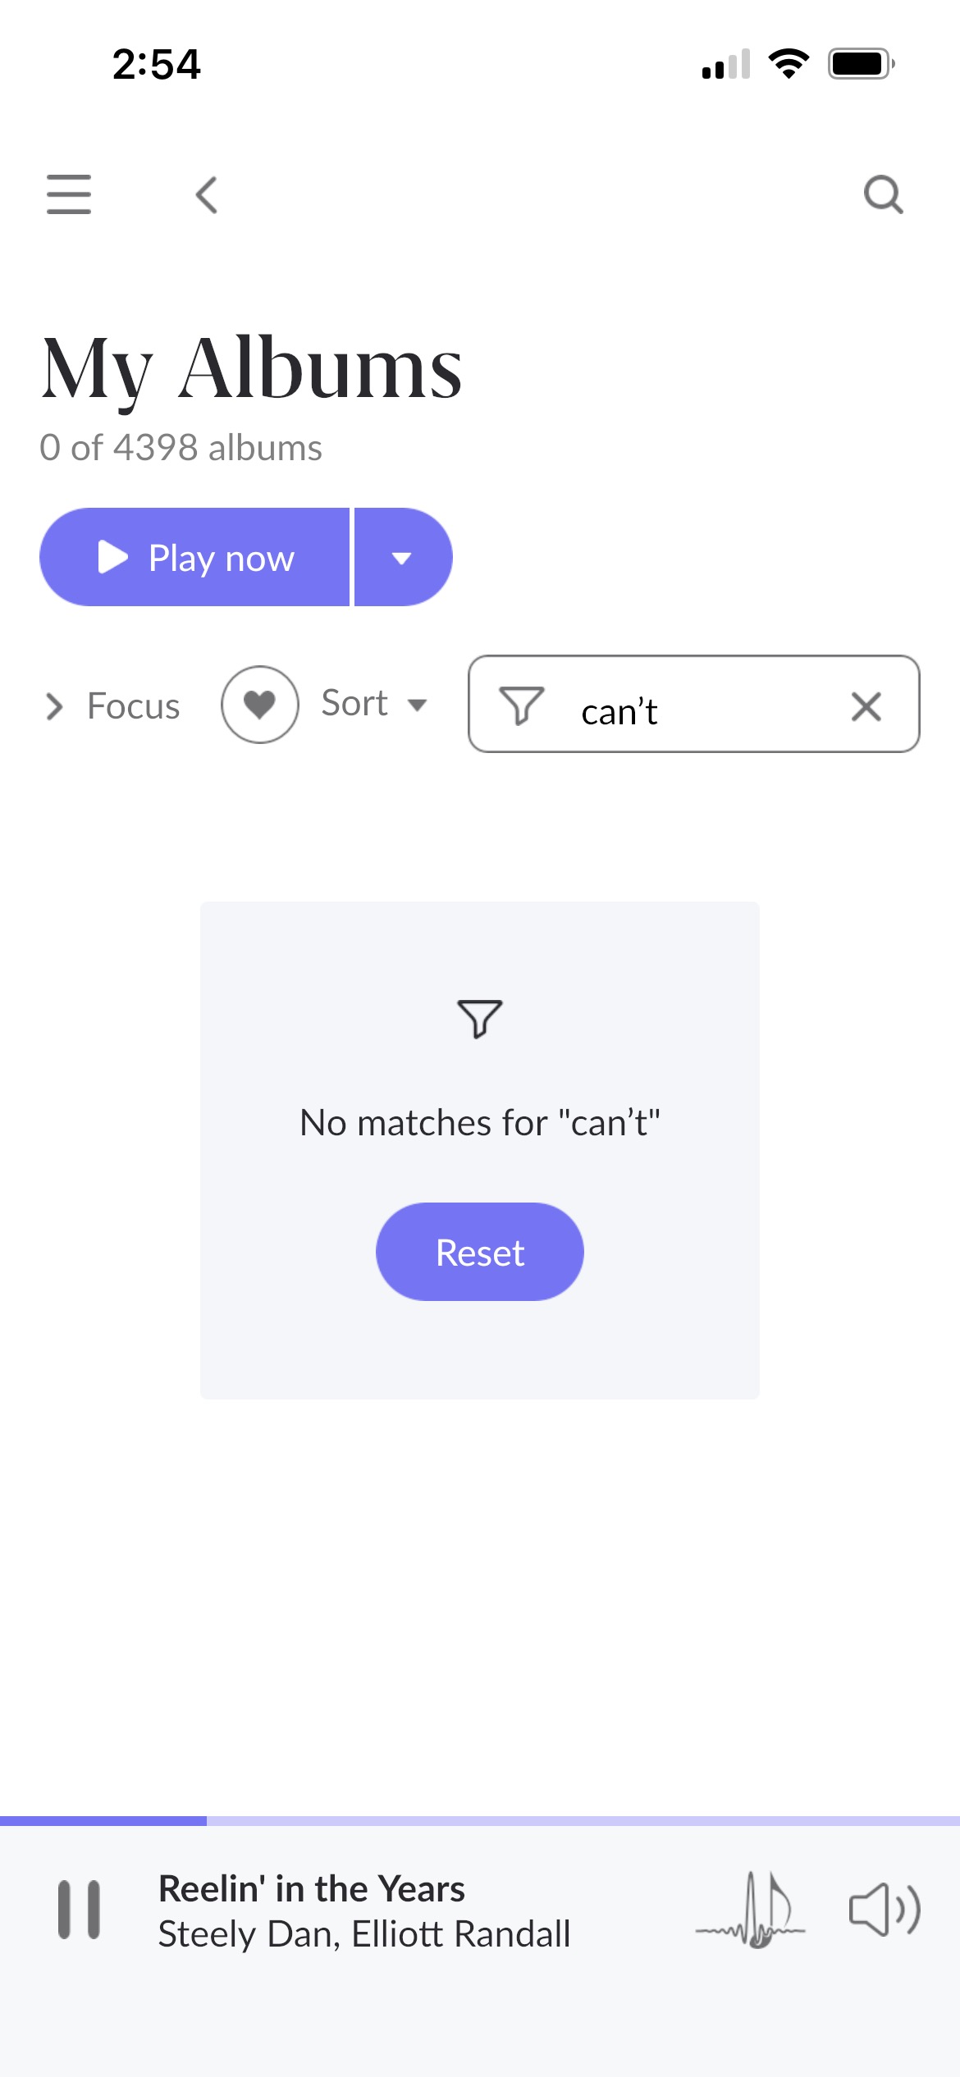960x2077 pixels.
Task: Click the Steely Dan, Elliott Randall artist text
Action: 364,1934
